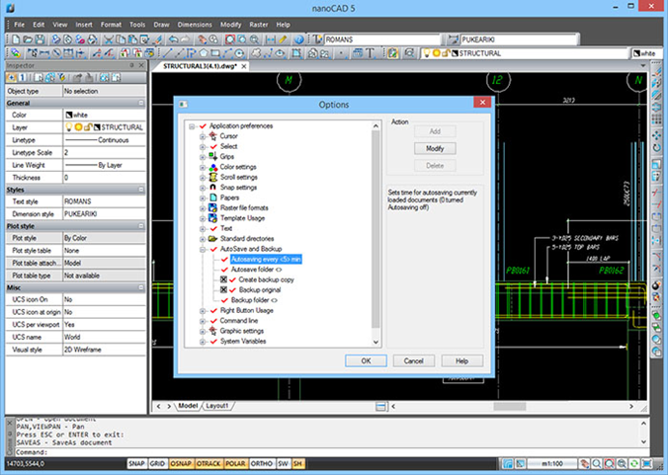The height and width of the screenshot is (475, 668).
Task: Click the Color settings icon in tree
Action: 211,167
